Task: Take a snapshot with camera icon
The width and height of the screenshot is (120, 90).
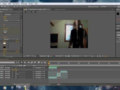Action: coord(48,56)
